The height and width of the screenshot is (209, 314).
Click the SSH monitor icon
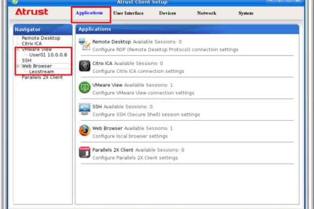pyautogui.click(x=85, y=109)
